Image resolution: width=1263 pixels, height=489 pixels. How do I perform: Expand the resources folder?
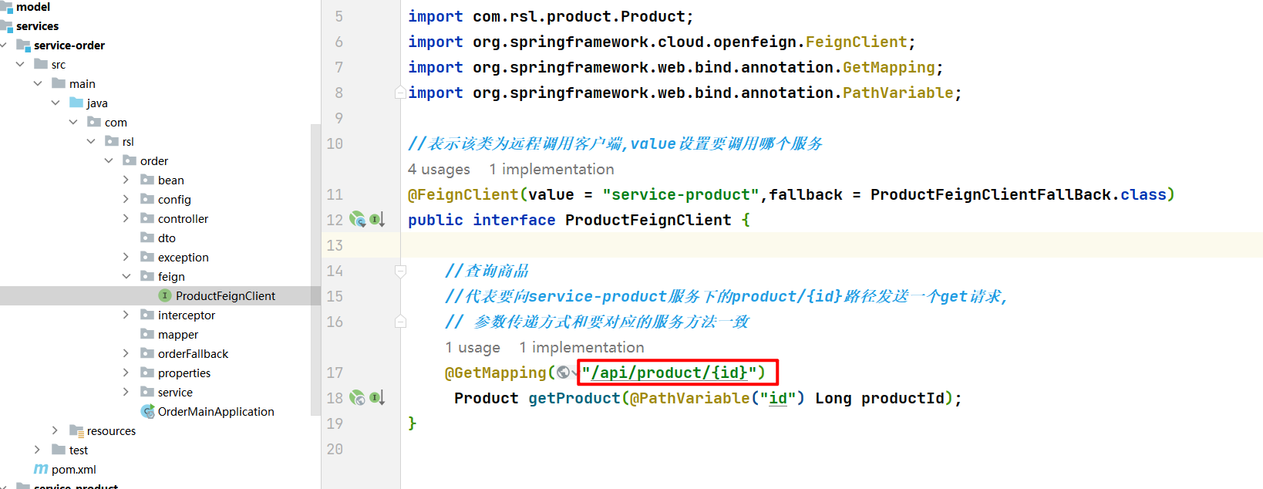click(x=55, y=430)
